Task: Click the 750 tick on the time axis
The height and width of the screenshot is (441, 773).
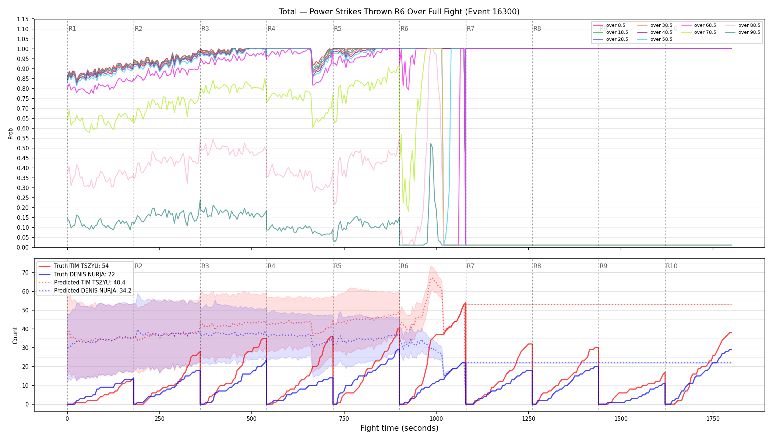Action: point(344,419)
